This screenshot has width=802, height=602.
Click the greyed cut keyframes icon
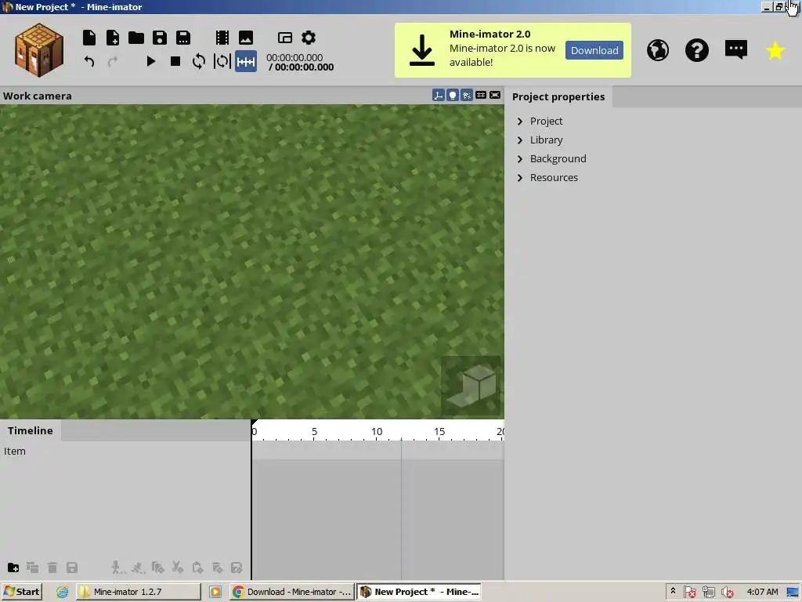tap(178, 568)
